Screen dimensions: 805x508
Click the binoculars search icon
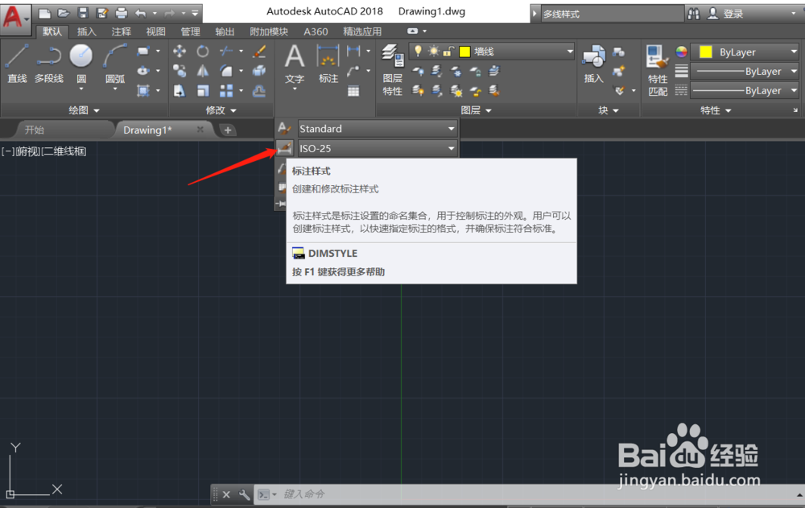tap(694, 14)
